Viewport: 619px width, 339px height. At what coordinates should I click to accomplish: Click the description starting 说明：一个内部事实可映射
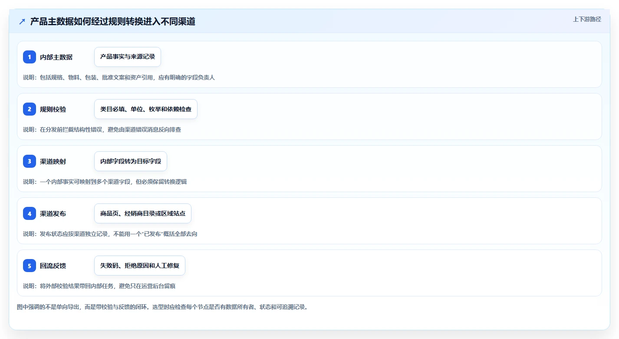click(x=105, y=182)
